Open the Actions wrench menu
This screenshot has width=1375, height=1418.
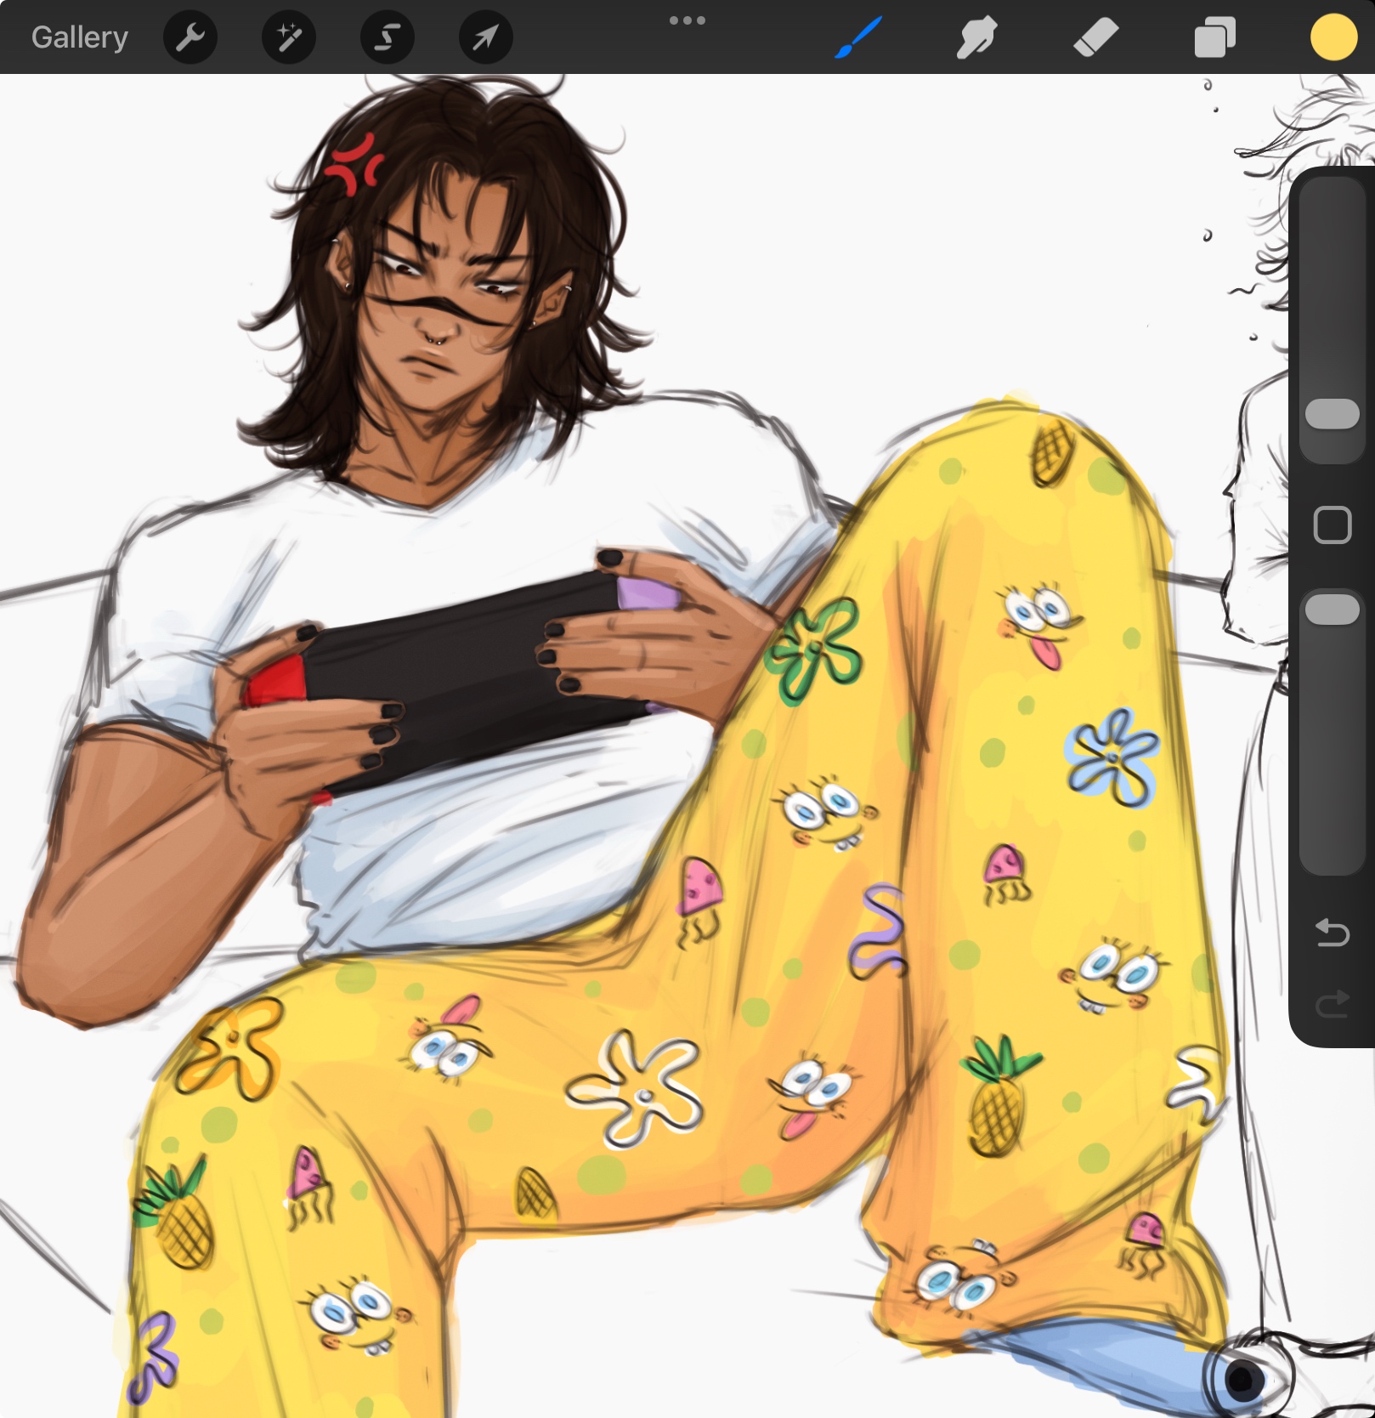point(190,37)
